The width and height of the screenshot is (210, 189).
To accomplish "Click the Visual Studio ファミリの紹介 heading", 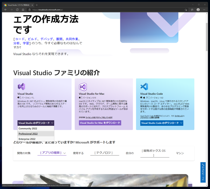I will tap(56, 73).
